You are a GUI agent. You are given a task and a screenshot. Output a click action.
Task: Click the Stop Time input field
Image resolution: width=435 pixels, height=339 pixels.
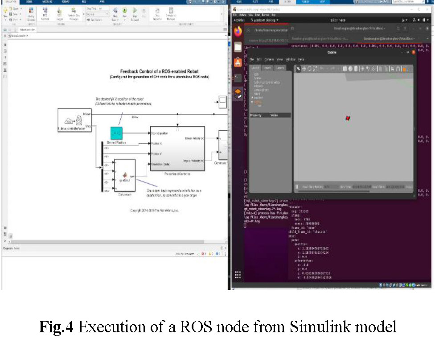tap(103, 8)
